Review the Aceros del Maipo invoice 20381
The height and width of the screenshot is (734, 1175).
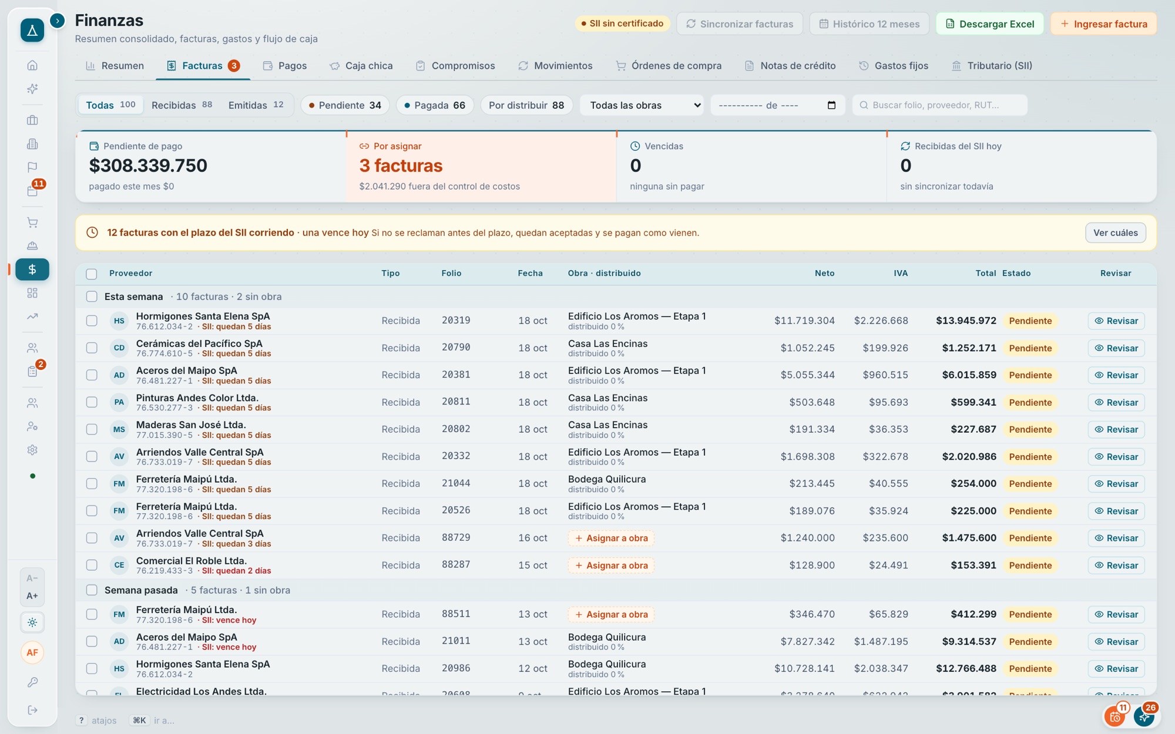pos(1116,375)
